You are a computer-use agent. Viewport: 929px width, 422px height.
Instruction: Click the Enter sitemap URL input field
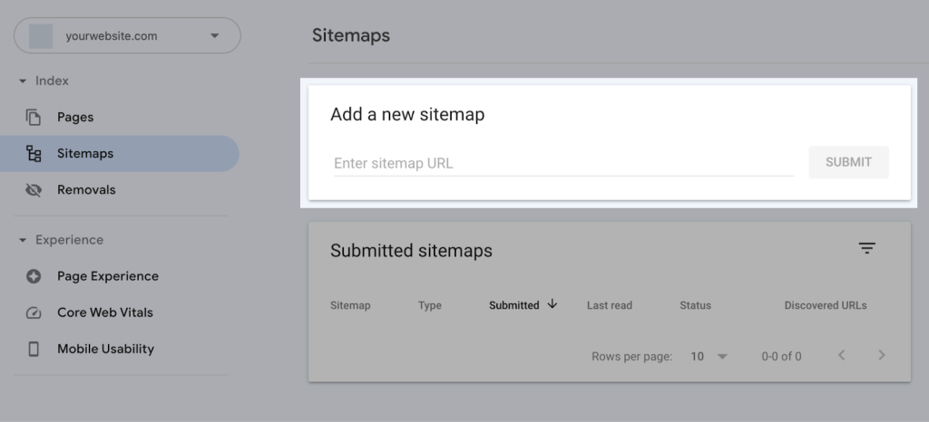[562, 164]
